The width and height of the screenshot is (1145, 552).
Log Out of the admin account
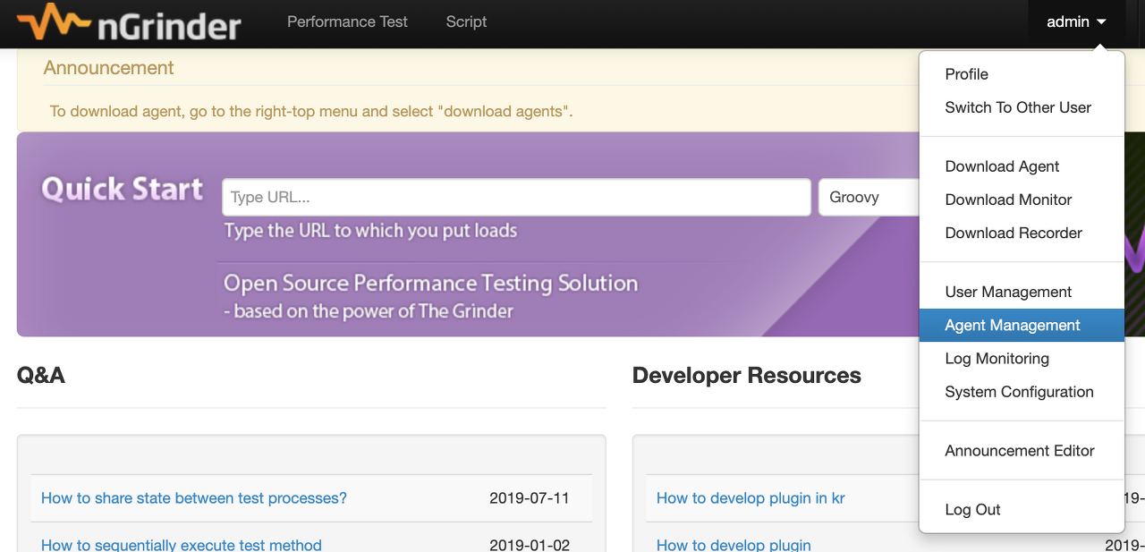click(972, 510)
